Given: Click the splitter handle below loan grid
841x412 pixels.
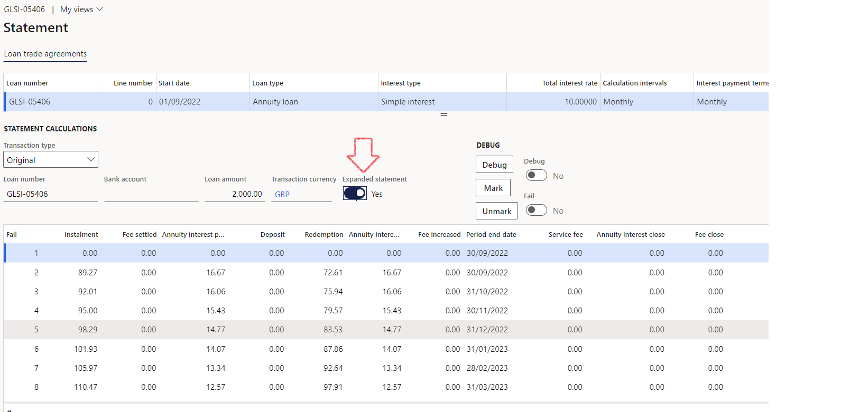Looking at the screenshot, I should (444, 114).
